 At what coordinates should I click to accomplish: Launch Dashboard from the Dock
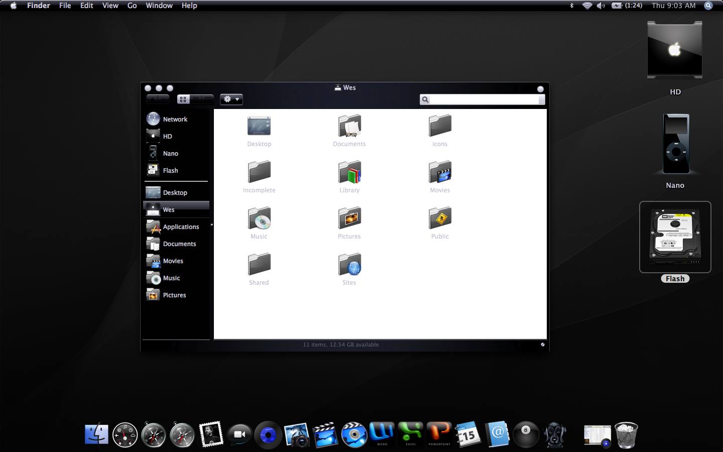125,435
